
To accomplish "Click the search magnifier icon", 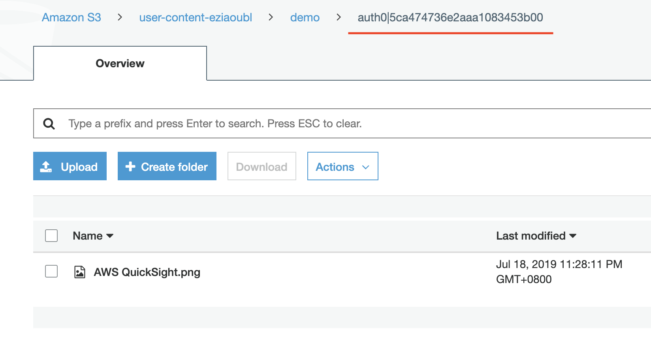I will pyautogui.click(x=49, y=124).
